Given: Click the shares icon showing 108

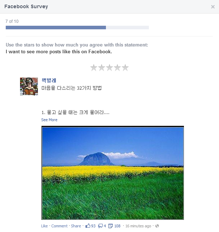Looking at the screenshot, I should (x=111, y=226).
